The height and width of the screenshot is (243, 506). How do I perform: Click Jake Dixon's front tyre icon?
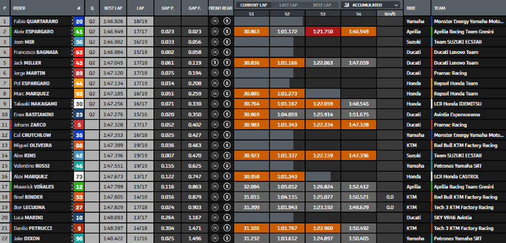point(215,238)
